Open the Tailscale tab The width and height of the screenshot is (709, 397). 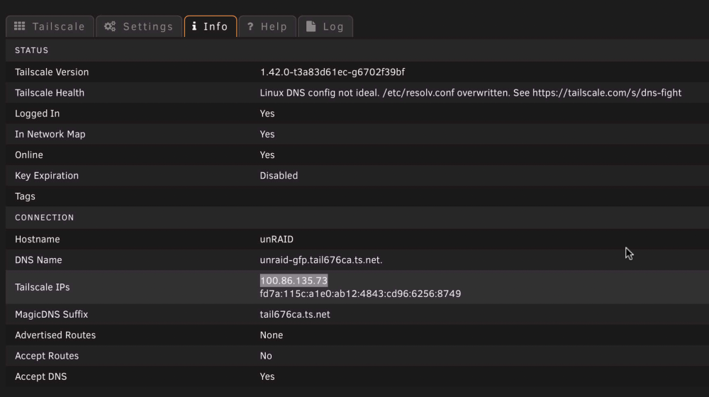click(x=50, y=26)
